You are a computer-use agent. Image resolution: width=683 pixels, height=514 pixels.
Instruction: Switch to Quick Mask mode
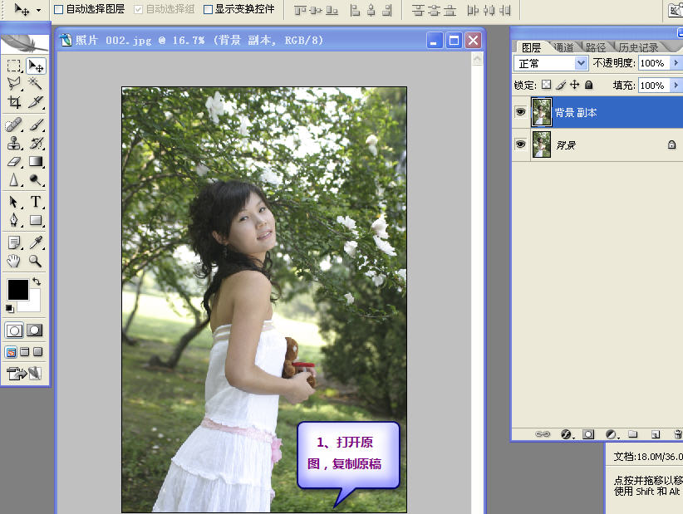(x=35, y=330)
